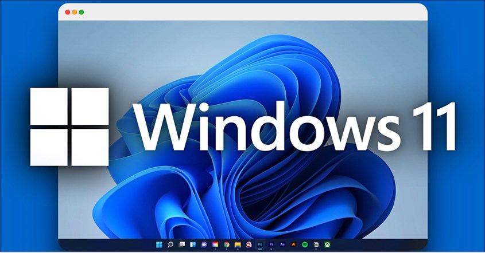Open Spotify from the taskbar
Screen dimensions: 485x253
[x=305, y=244]
